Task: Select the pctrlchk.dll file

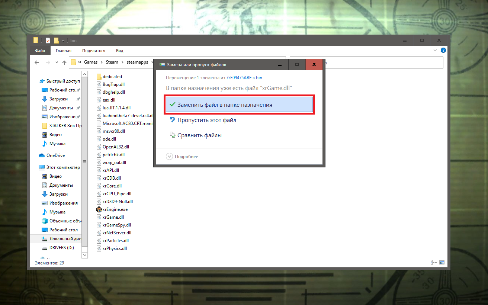Action: click(110, 155)
